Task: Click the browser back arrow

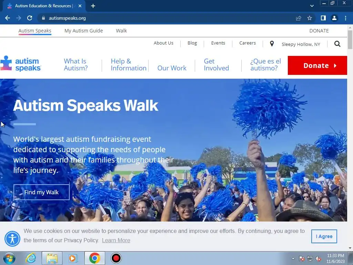Action: tap(8, 18)
